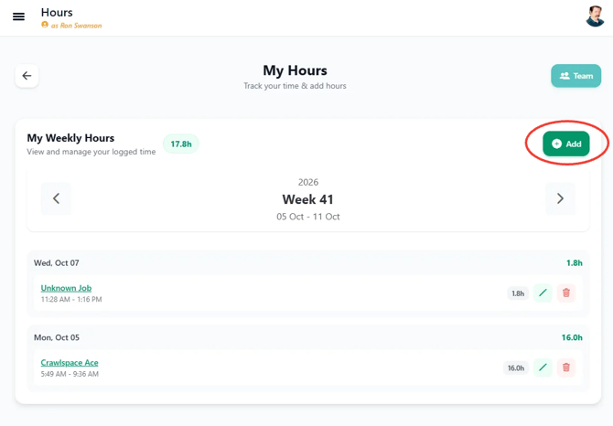This screenshot has width=613, height=426.
Task: Click the My Weekly Hours heading
Action: coord(70,138)
